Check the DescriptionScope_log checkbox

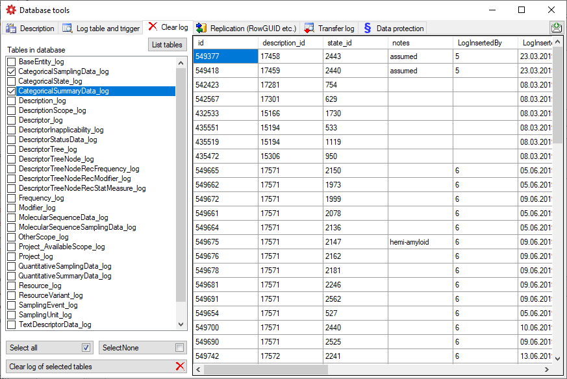click(x=12, y=110)
